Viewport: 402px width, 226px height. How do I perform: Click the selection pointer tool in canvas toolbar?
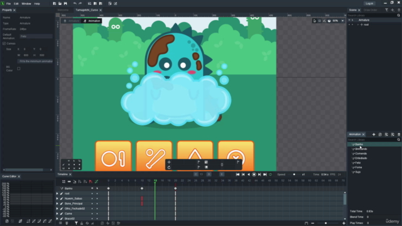point(315,21)
